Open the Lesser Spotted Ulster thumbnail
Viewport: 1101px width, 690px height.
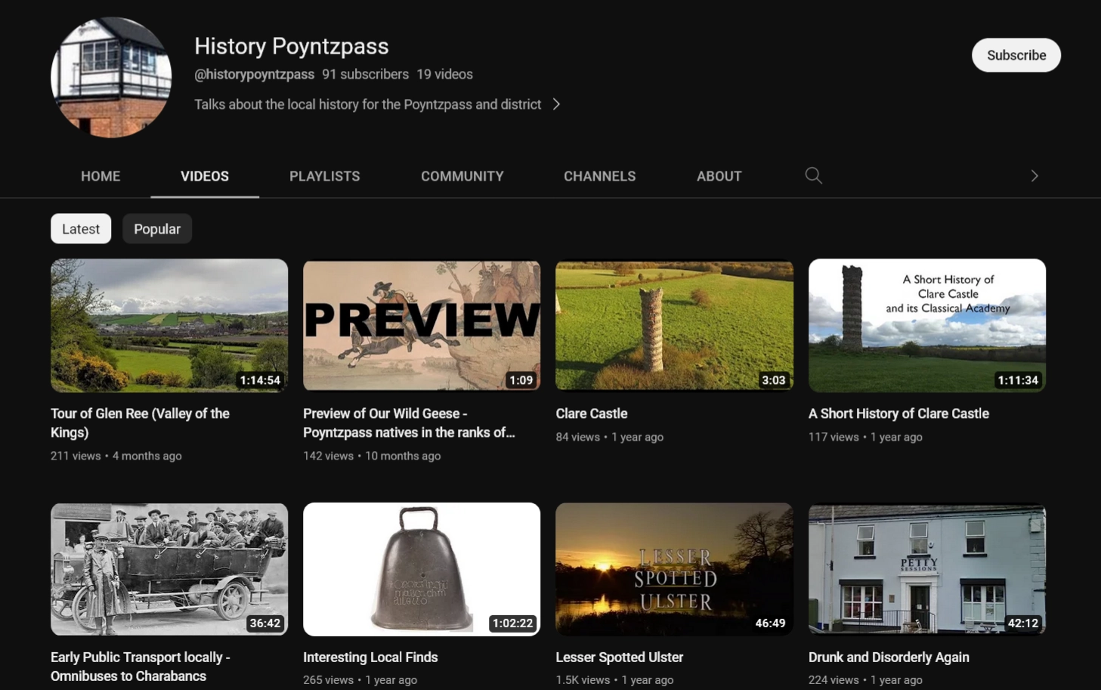pos(674,568)
